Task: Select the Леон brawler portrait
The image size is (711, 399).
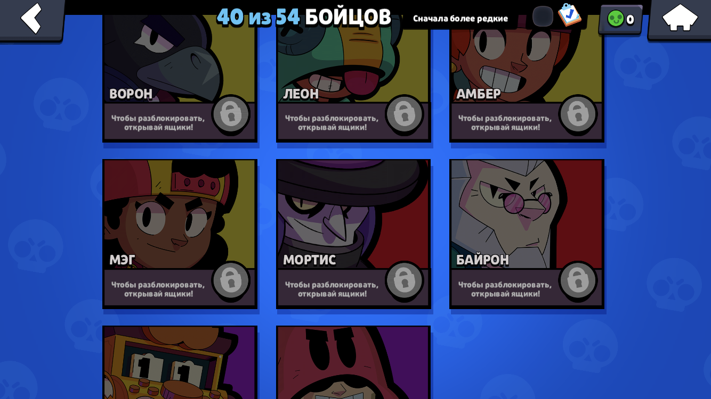Action: tap(353, 59)
